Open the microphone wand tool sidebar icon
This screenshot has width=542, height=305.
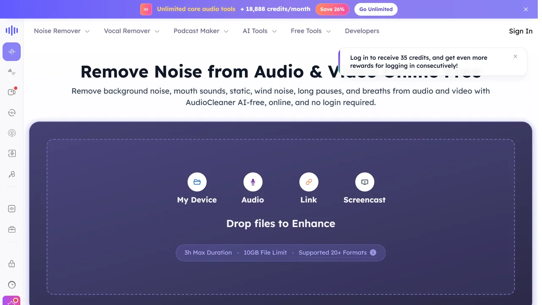12,174
